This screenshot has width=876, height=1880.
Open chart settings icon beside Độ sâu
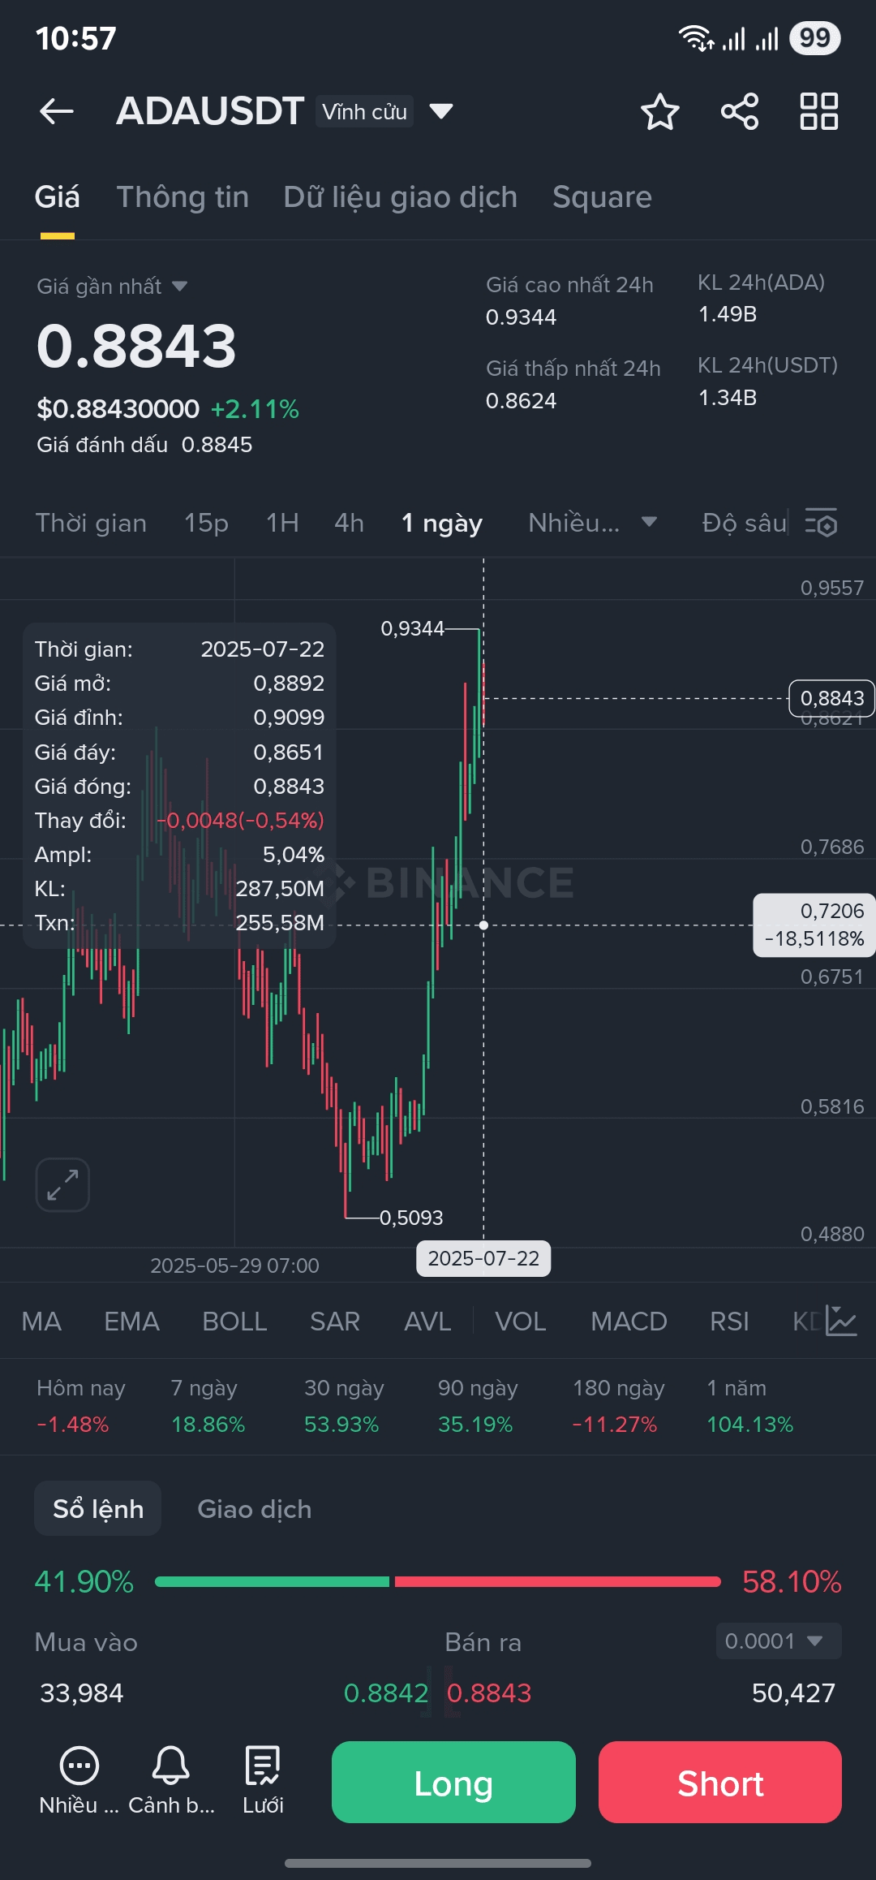[x=821, y=523]
